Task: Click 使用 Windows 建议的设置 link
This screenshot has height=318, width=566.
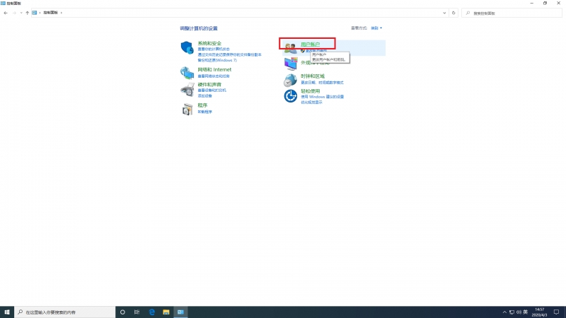Action: click(323, 97)
